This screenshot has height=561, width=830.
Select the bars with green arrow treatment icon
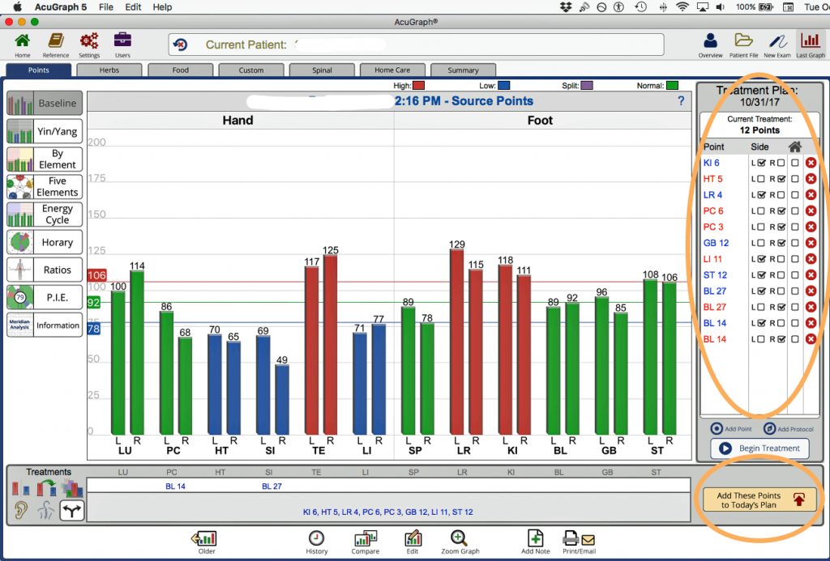coord(46,487)
